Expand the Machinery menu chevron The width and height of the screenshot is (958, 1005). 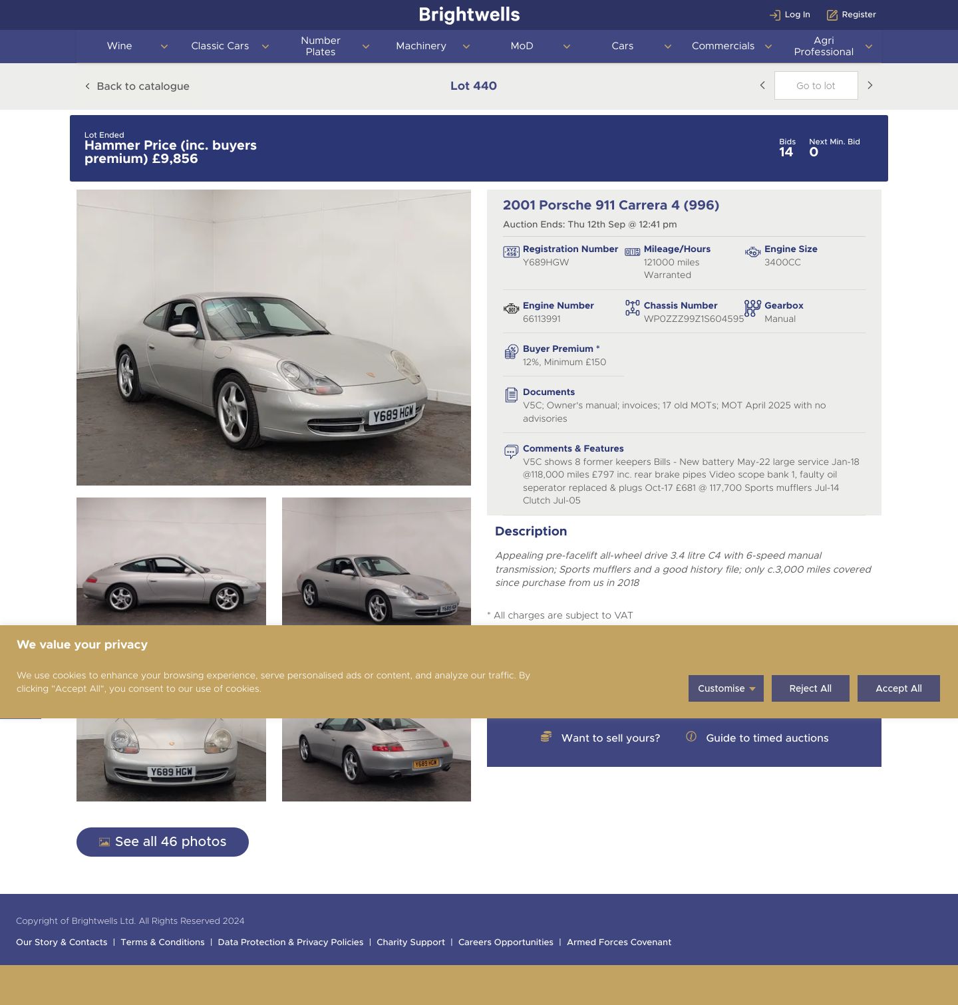pos(466,47)
